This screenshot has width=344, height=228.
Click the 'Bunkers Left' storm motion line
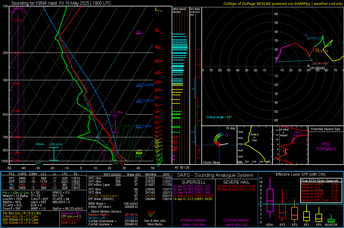click(113, 218)
